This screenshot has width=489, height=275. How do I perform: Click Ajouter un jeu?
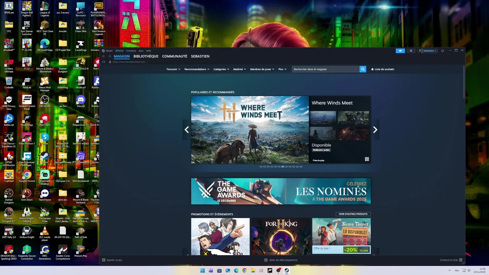coord(114,260)
